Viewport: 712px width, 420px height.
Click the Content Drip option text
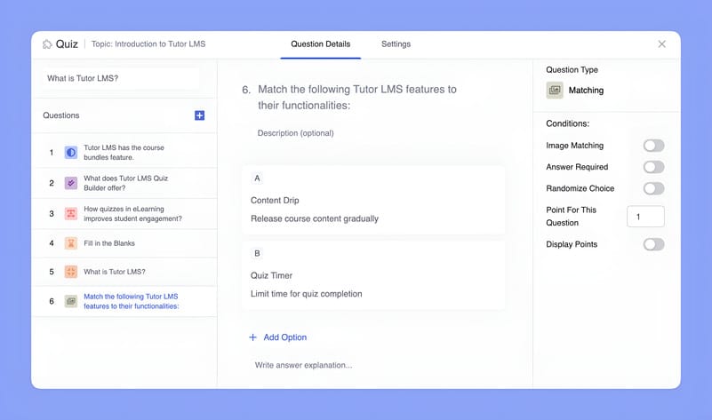[275, 201]
